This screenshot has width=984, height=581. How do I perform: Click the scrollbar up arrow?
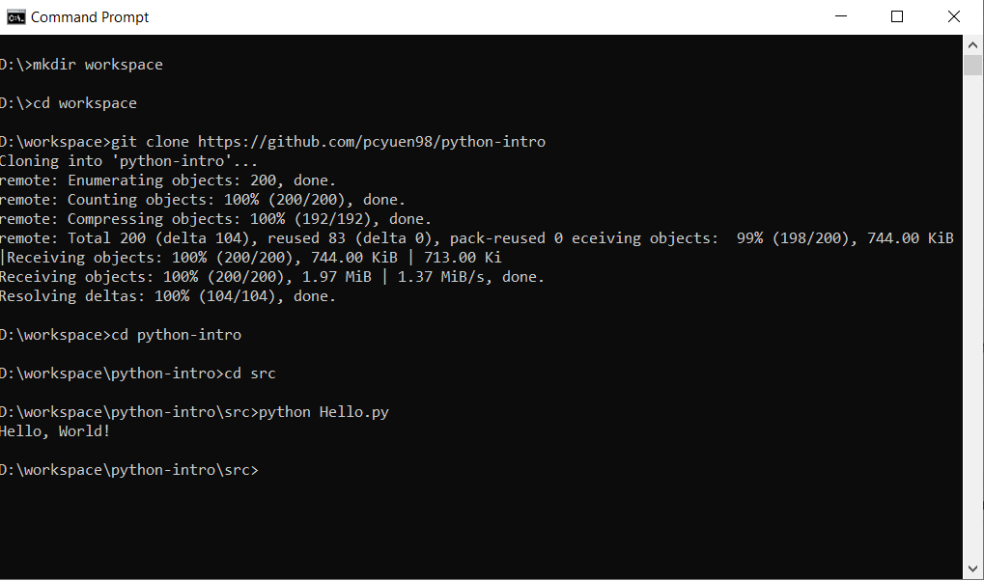pyautogui.click(x=972, y=43)
